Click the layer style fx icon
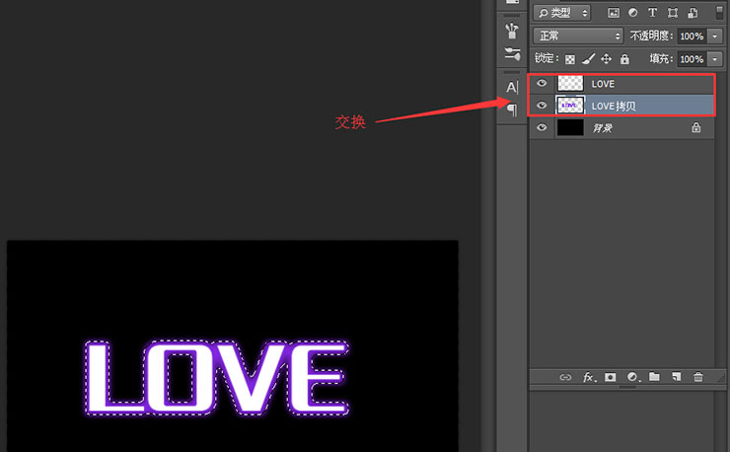The width and height of the screenshot is (730, 452). (x=589, y=377)
